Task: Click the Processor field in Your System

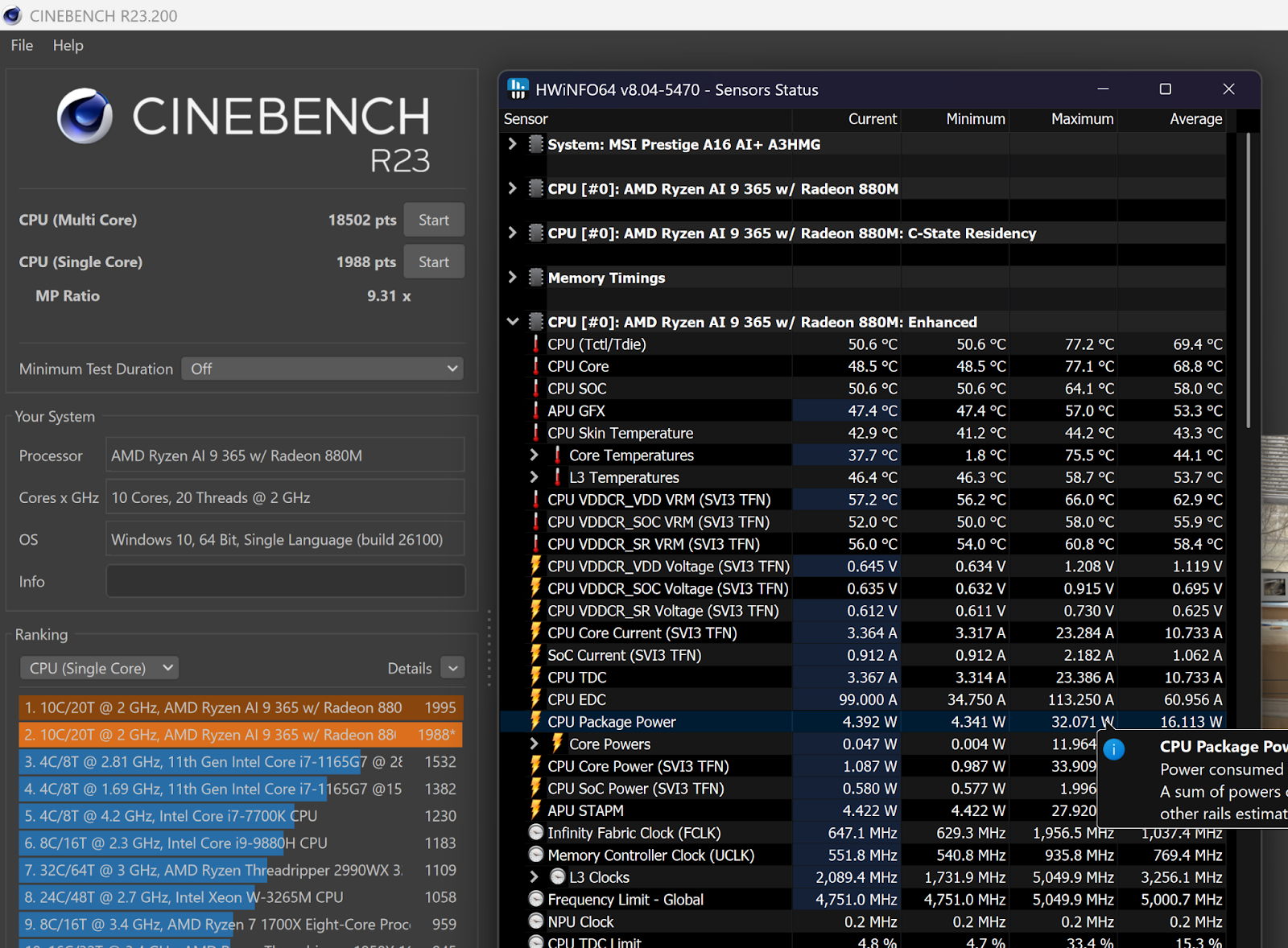Action: pyautogui.click(x=285, y=455)
